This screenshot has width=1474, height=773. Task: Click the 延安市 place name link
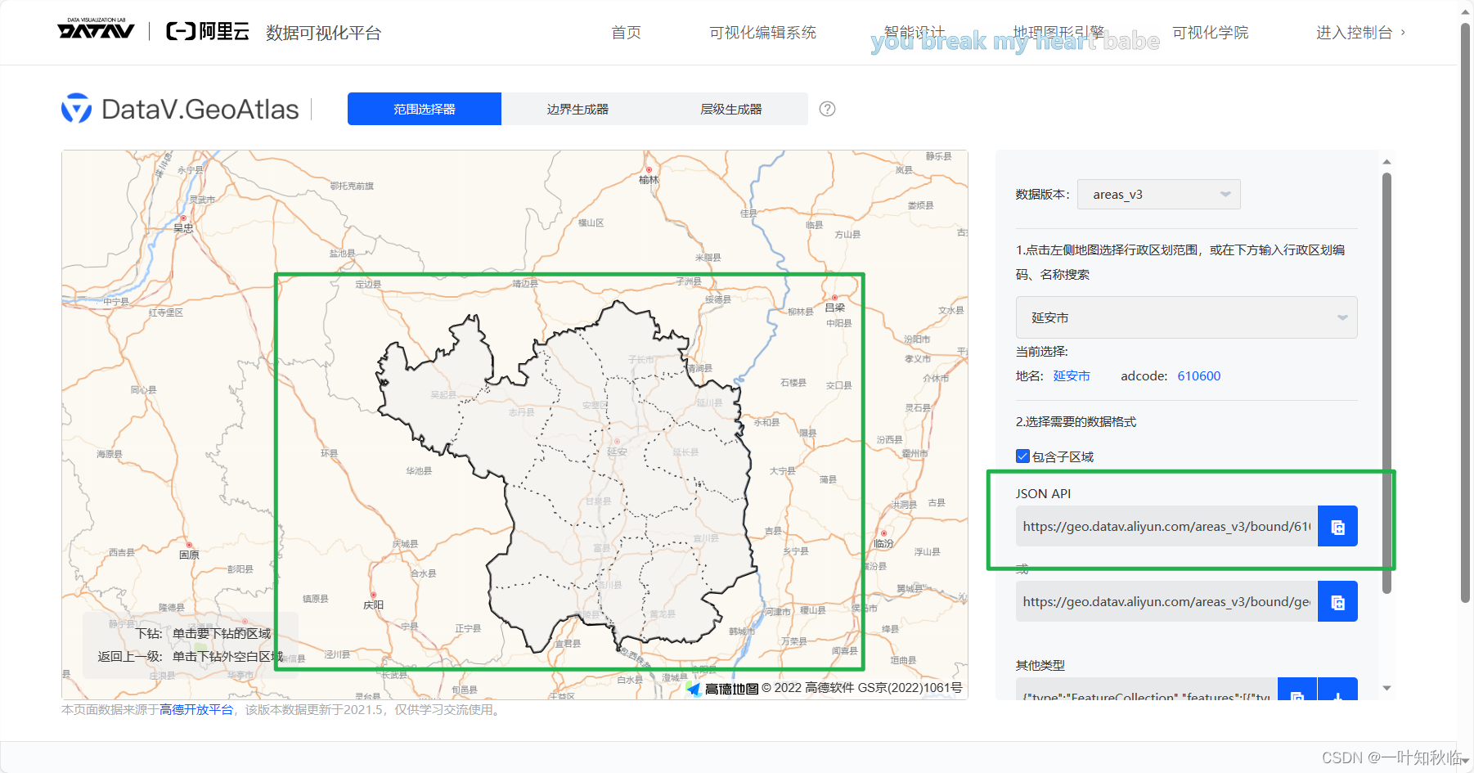point(1072,375)
